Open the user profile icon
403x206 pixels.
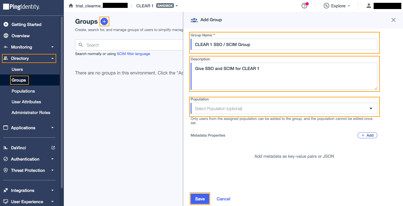(369, 6)
